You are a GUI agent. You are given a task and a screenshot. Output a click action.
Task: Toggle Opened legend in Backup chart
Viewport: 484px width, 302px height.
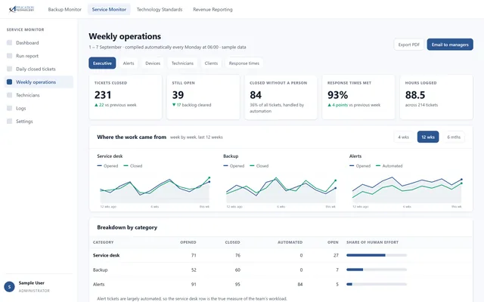[234, 166]
